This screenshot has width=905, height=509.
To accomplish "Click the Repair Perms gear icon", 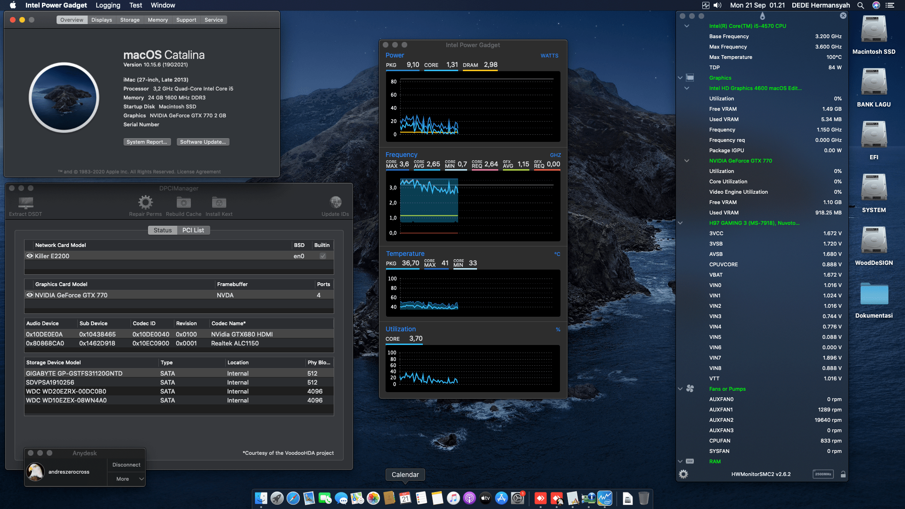I will click(145, 203).
